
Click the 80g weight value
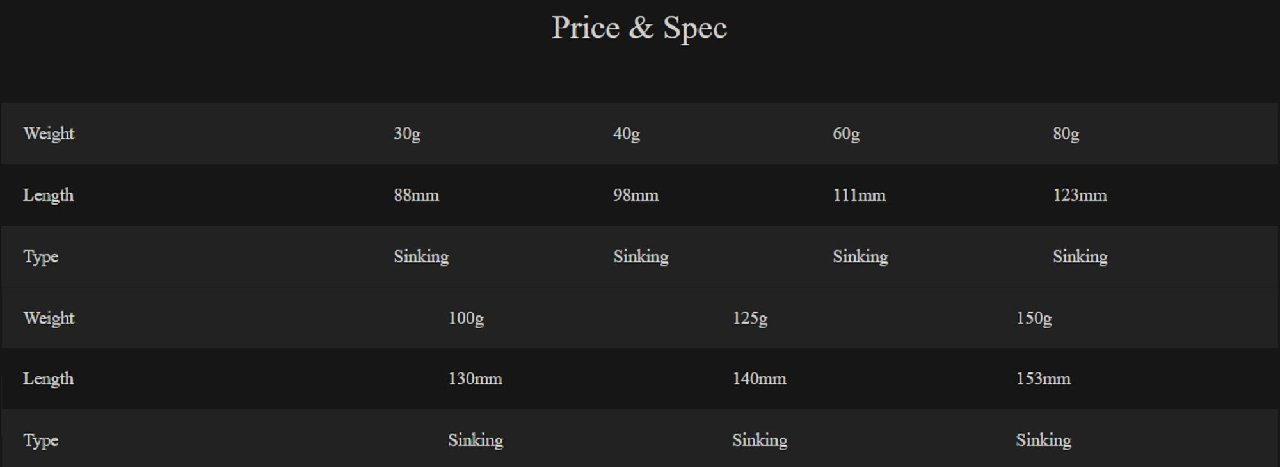1066,134
